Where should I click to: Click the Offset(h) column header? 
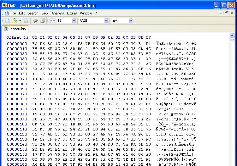point(17,37)
